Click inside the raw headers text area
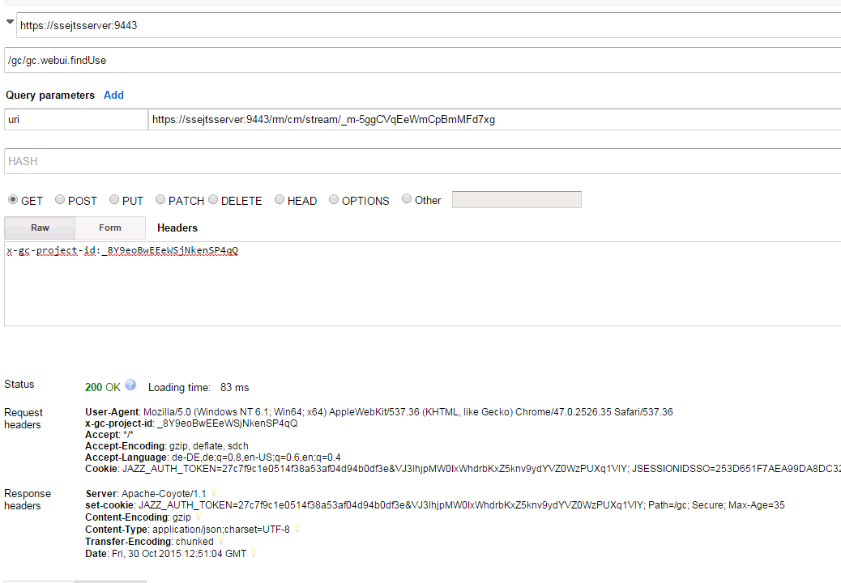 [421, 287]
